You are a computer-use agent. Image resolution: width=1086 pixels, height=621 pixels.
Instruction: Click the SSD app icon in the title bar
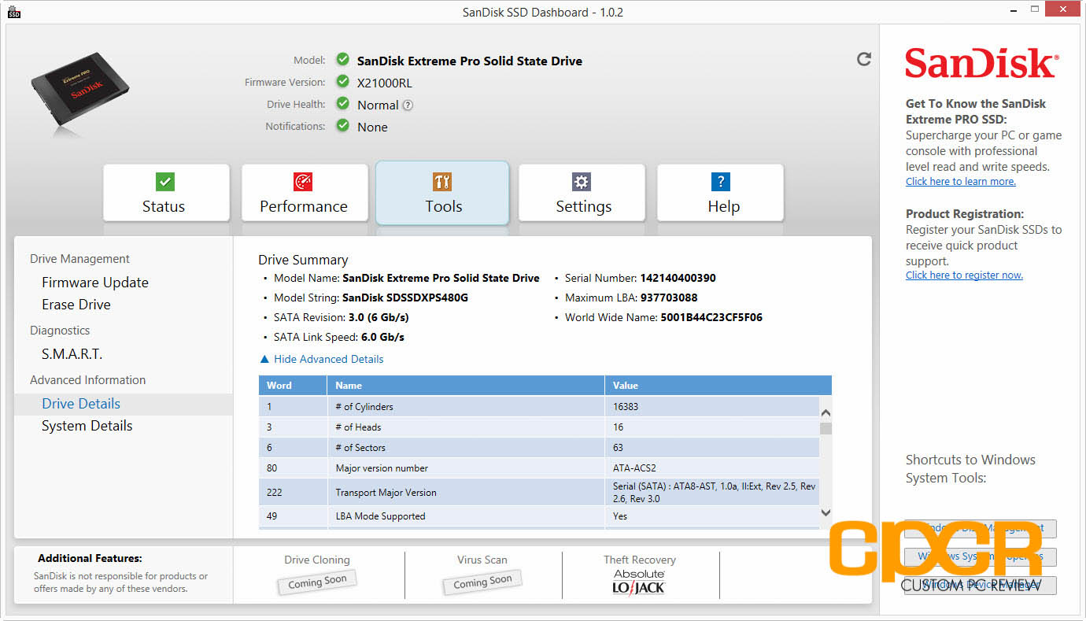click(x=13, y=13)
